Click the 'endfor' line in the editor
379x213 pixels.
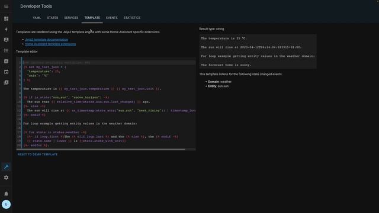[x=36, y=145]
